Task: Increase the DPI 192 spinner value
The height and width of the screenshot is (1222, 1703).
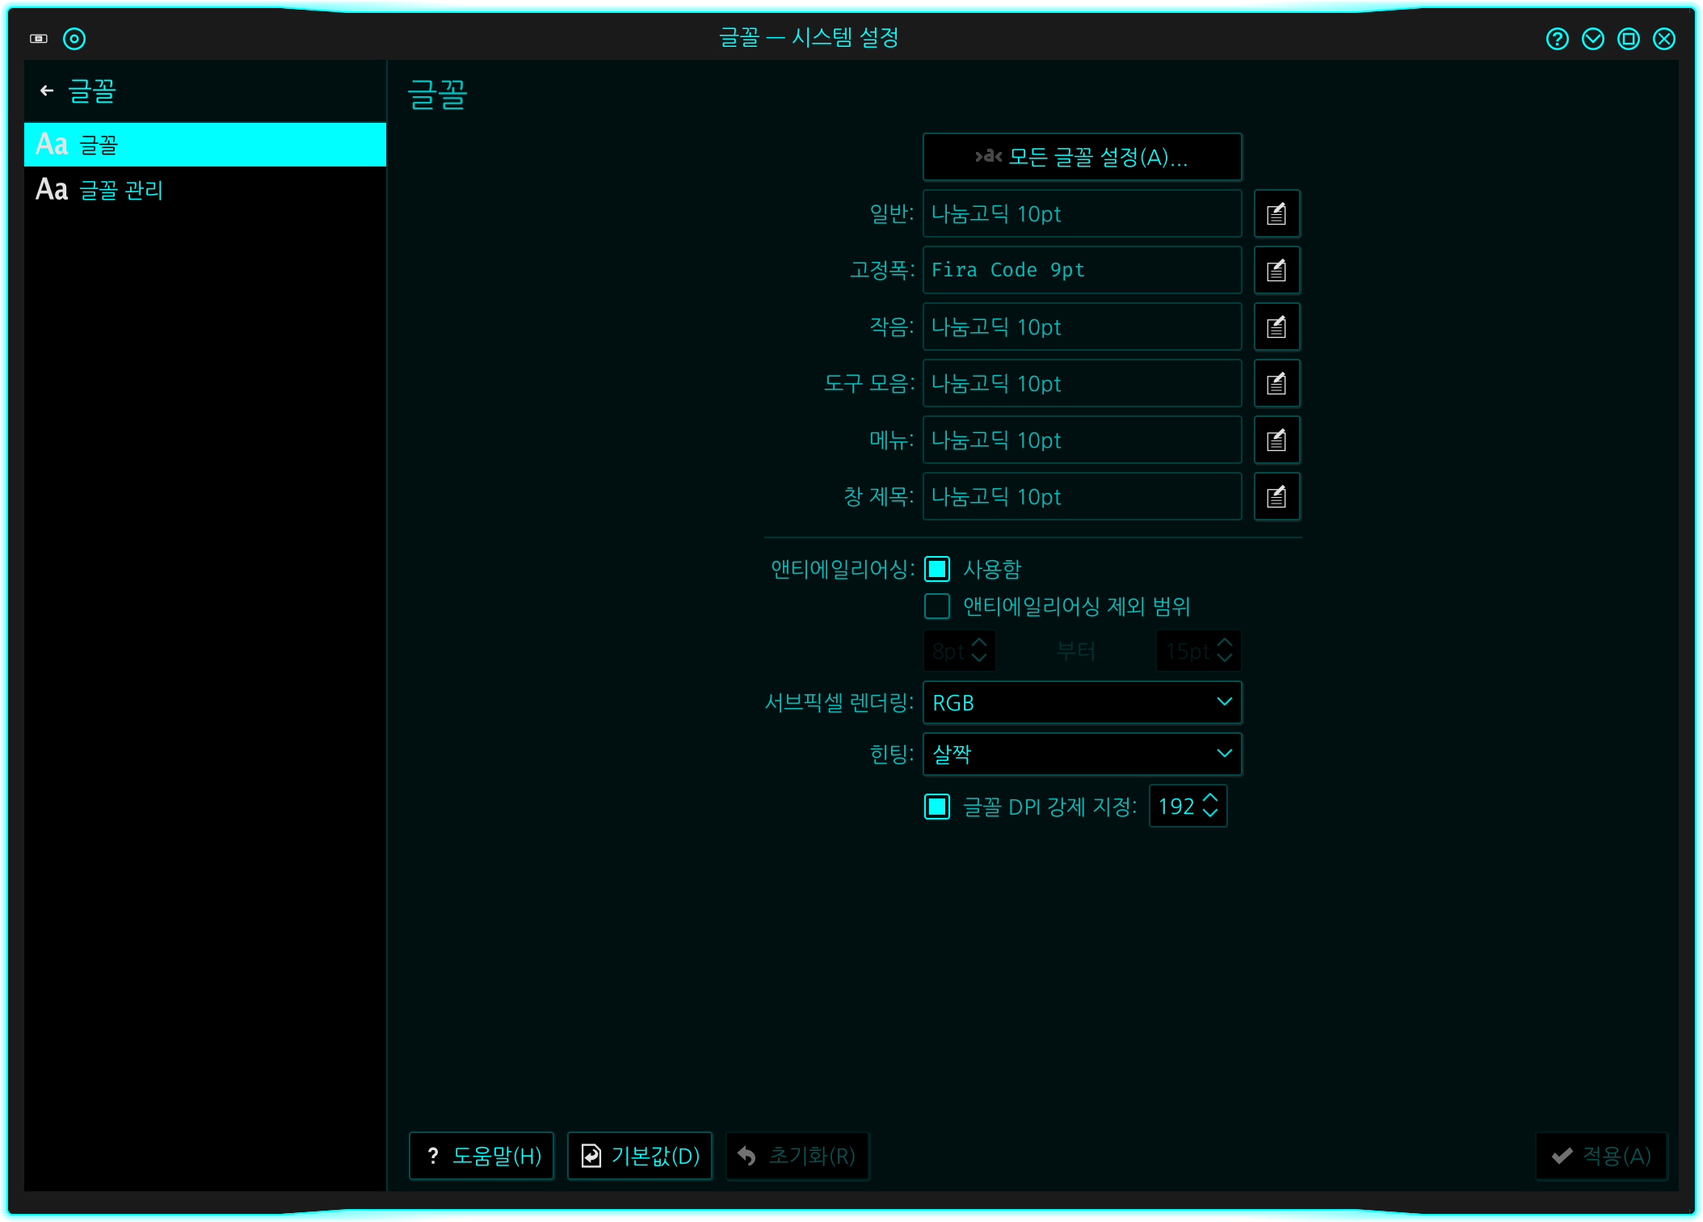Action: coord(1210,799)
